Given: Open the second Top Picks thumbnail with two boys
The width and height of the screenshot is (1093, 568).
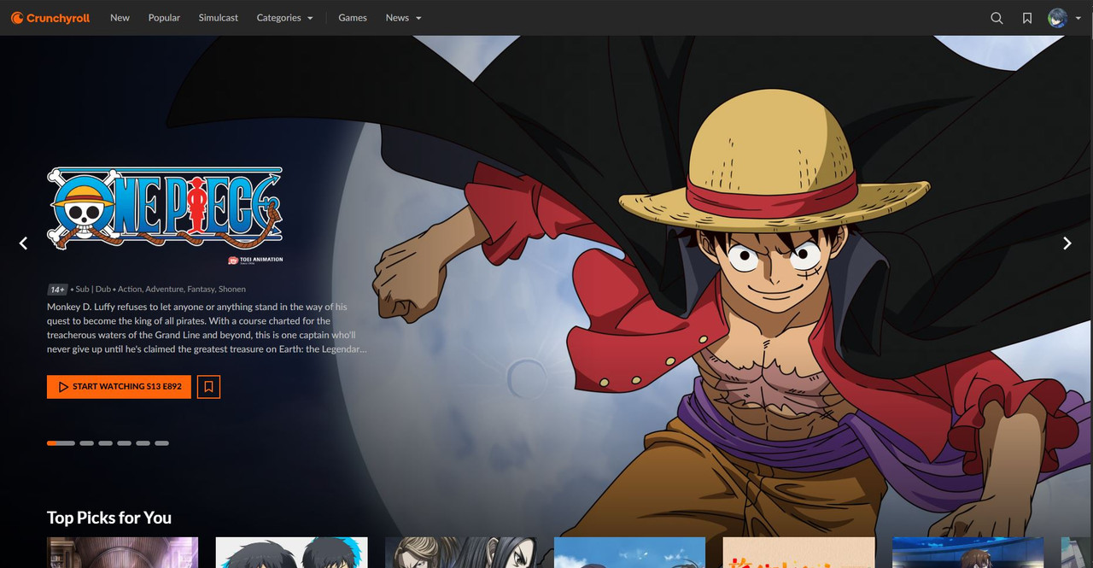Looking at the screenshot, I should (x=292, y=553).
